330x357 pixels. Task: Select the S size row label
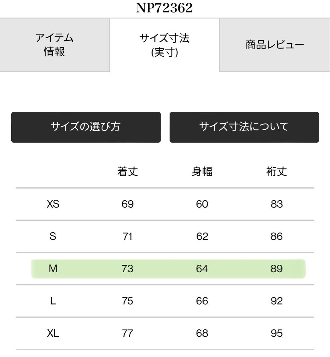[x=53, y=237]
